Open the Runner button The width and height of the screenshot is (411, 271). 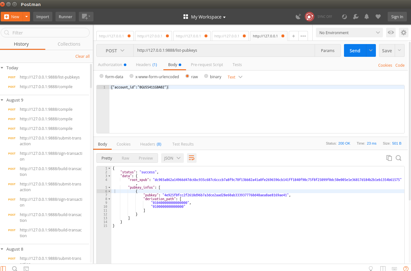65,17
